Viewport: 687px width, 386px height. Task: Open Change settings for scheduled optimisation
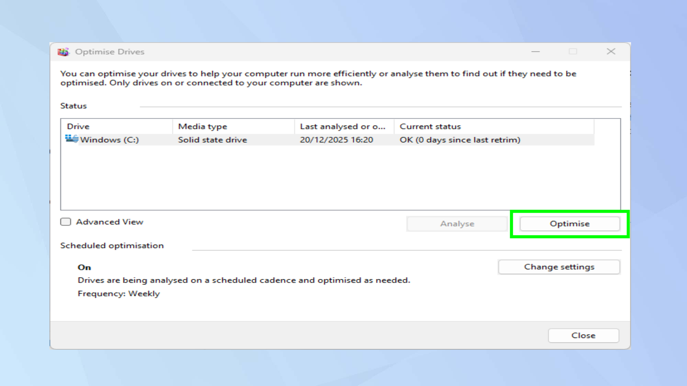559,267
